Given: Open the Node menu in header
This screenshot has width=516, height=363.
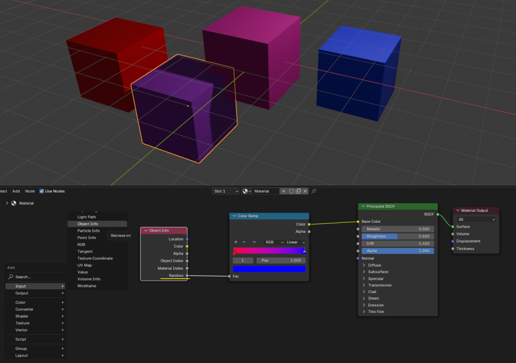Looking at the screenshot, I should tap(30, 191).
